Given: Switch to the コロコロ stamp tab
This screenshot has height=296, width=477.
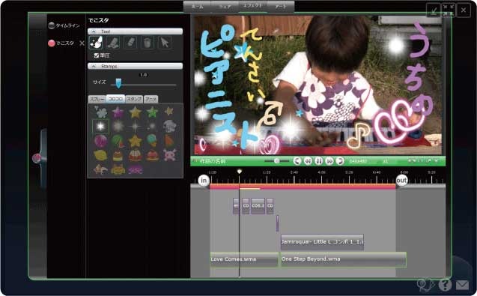Looking at the screenshot, I should click(x=115, y=99).
